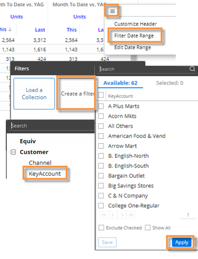Select all via KeyAccount header checkbox

coord(101,95)
